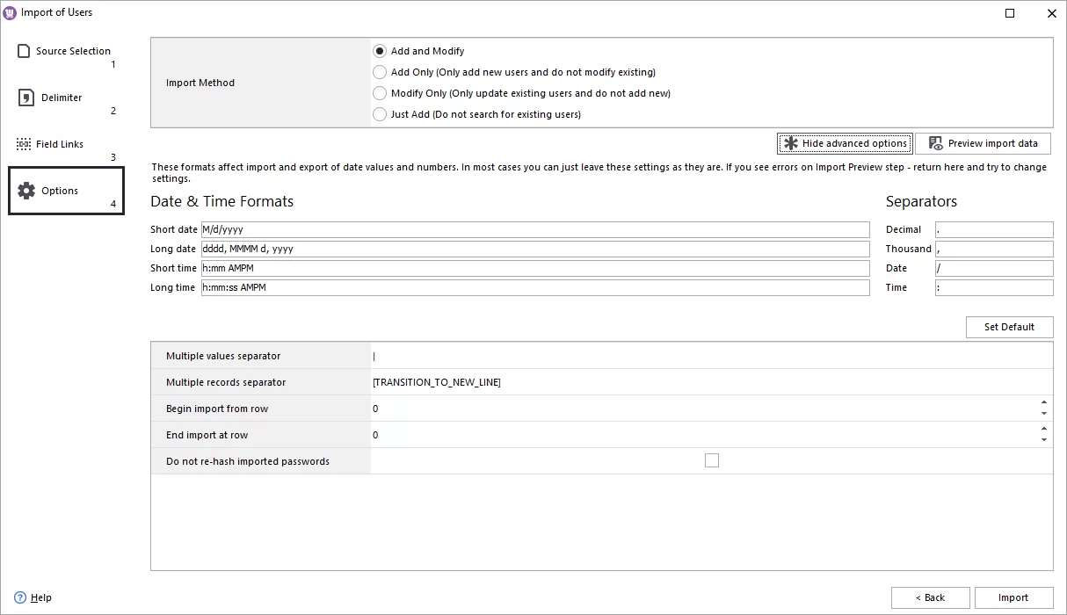Image resolution: width=1067 pixels, height=615 pixels.
Task: Decrement End import at row value
Action: [1044, 439]
